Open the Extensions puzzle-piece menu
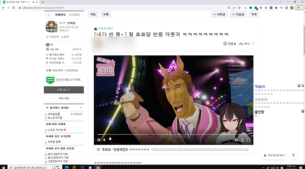305x169 pixels. (x=276, y=8)
